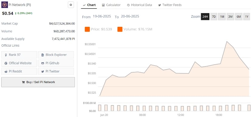Click the calculator icon on Calculator tab

click(103, 5)
